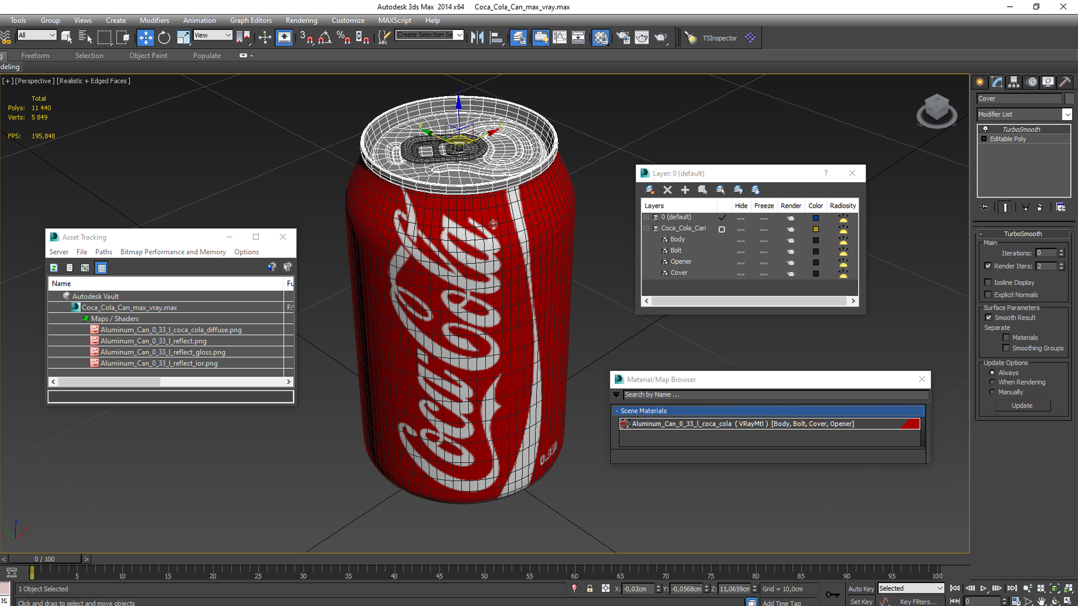Switch to the Object Paint ribbon tab
This screenshot has height=606, width=1078.
click(x=148, y=56)
